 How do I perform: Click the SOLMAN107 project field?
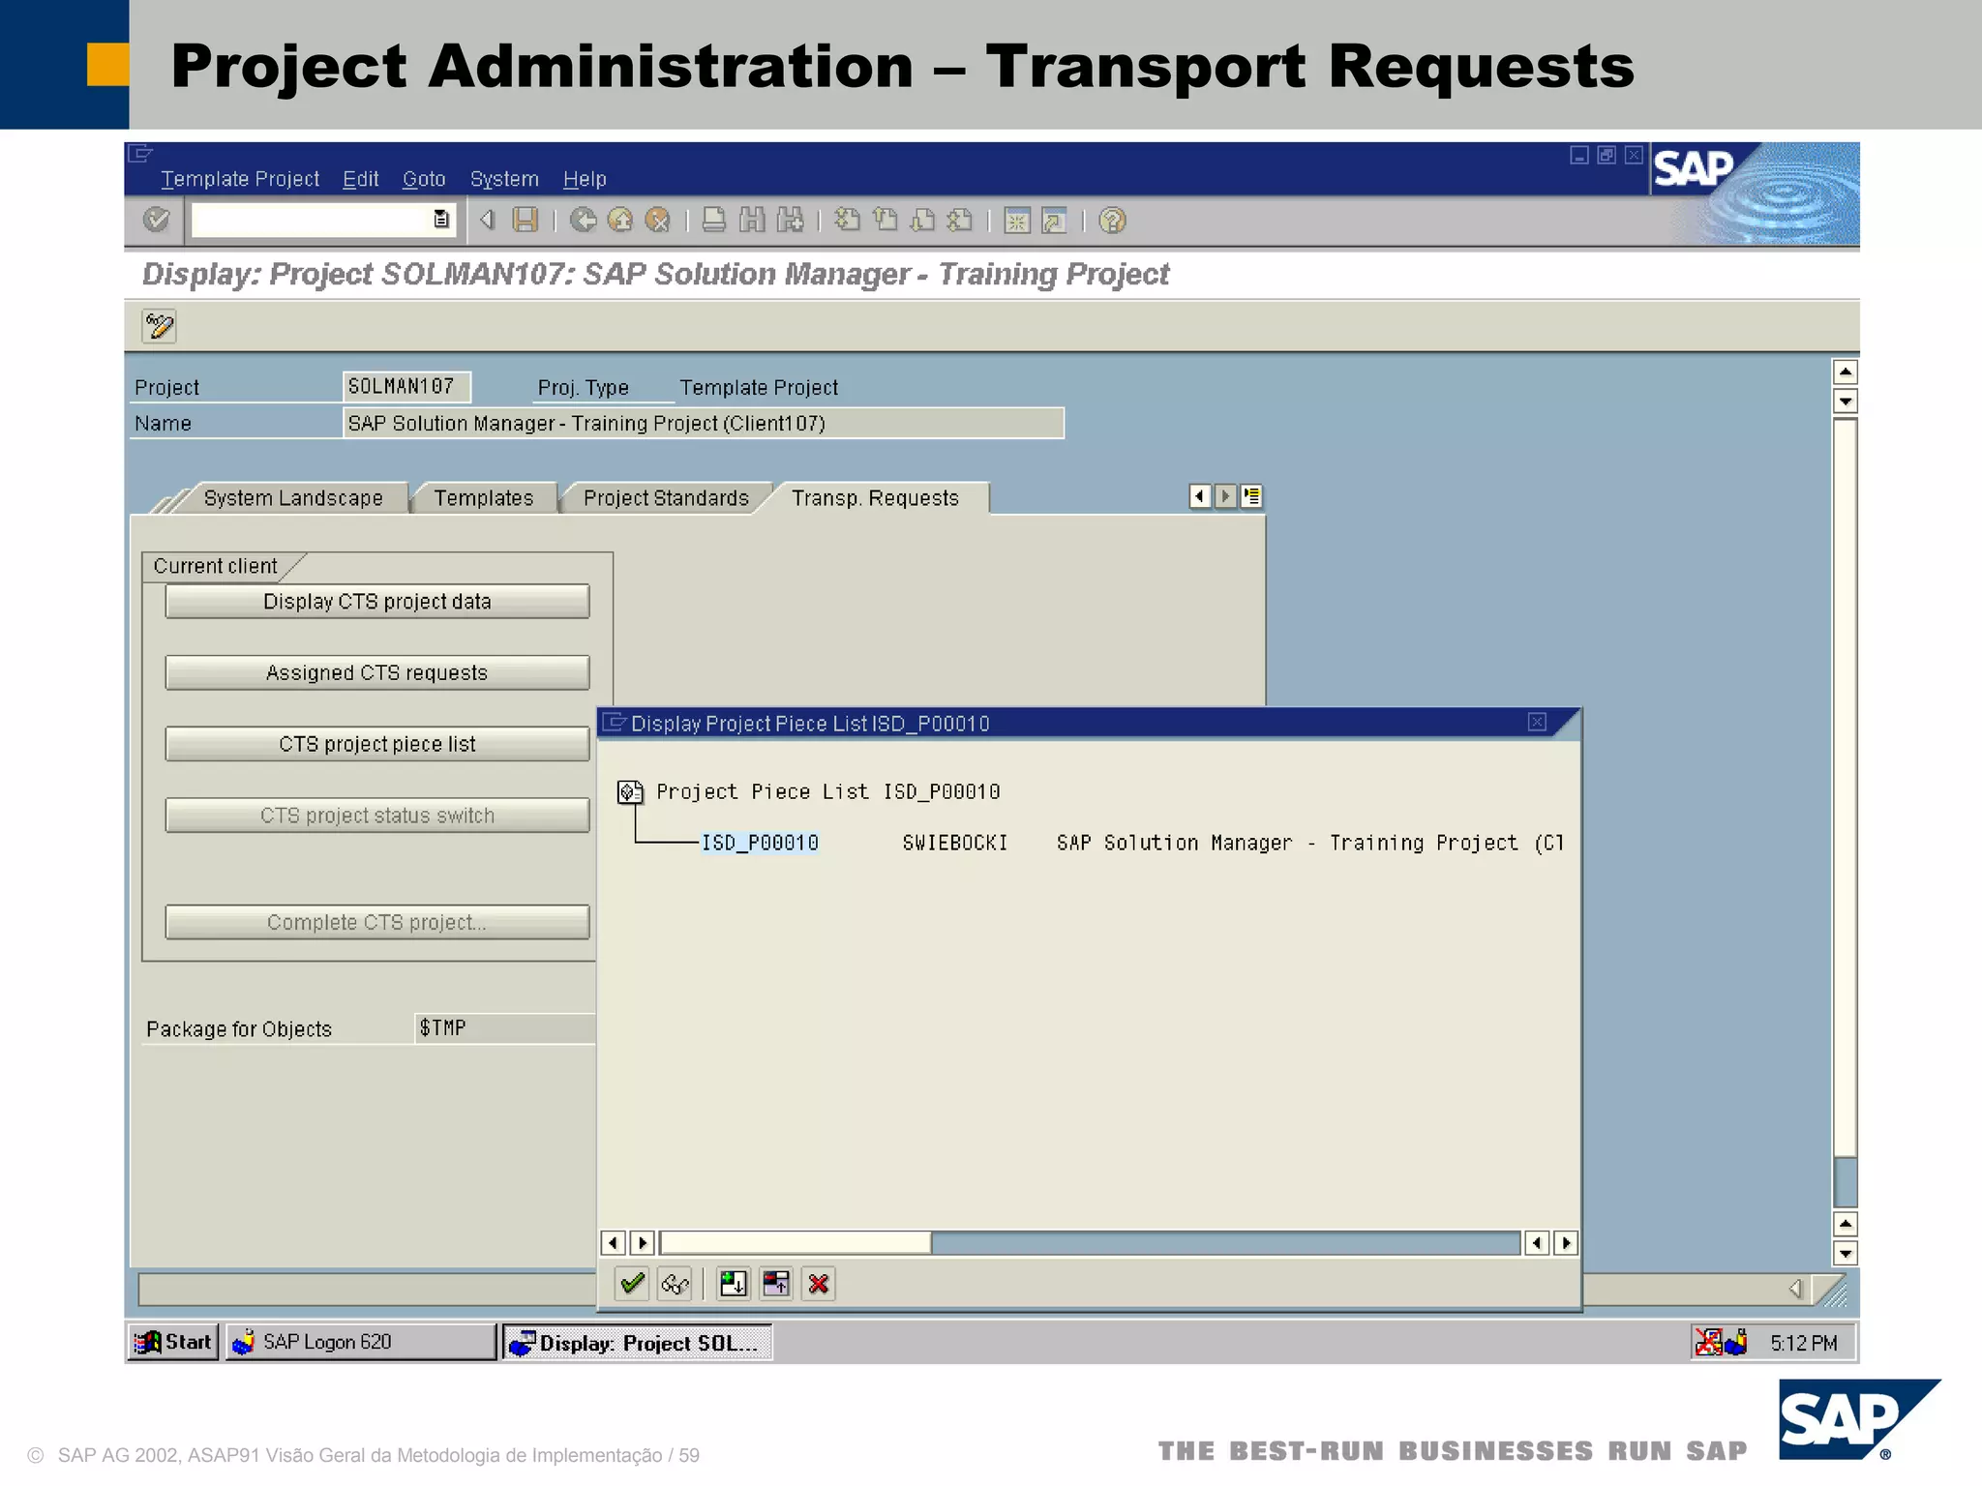[x=406, y=387]
